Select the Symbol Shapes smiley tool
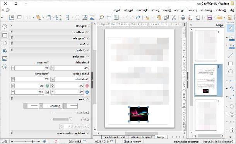 click(232, 114)
